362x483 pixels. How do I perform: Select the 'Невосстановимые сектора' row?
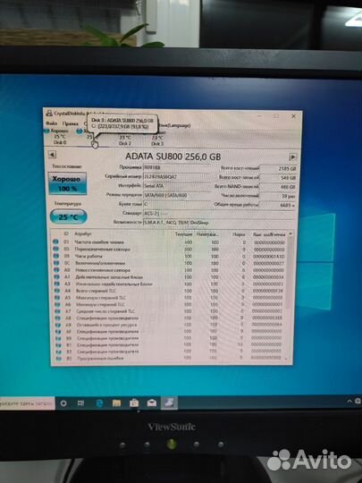click(170, 270)
